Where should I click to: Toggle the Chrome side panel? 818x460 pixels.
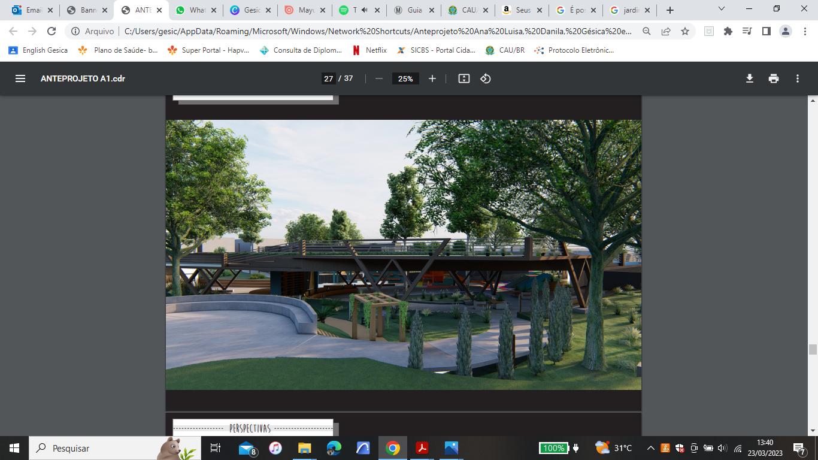point(766,31)
